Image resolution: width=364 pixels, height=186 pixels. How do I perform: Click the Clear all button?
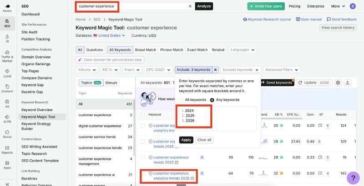pos(204,140)
